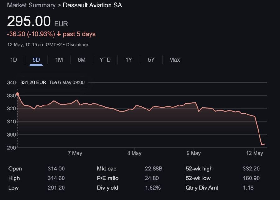This screenshot has height=200, width=280.
Task: Switch chart to the 1M range
Action: 59,60
